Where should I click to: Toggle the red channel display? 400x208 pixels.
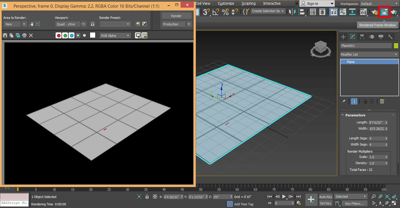(59, 35)
